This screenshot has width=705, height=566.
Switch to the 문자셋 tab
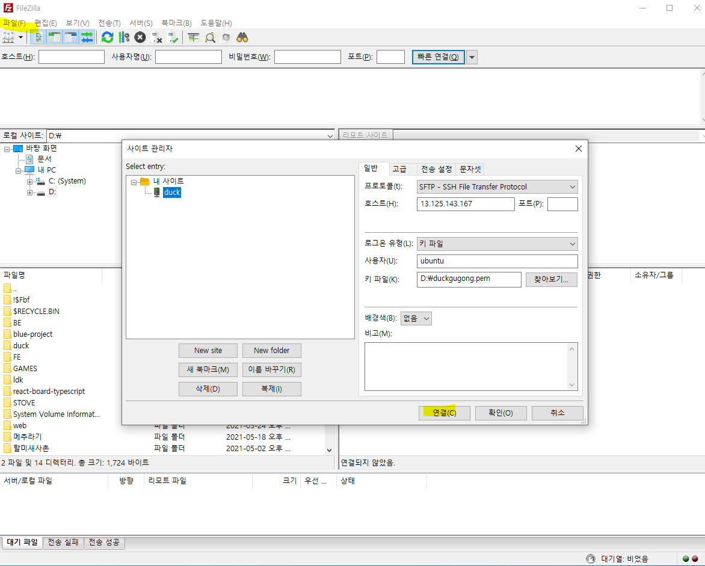point(470,169)
